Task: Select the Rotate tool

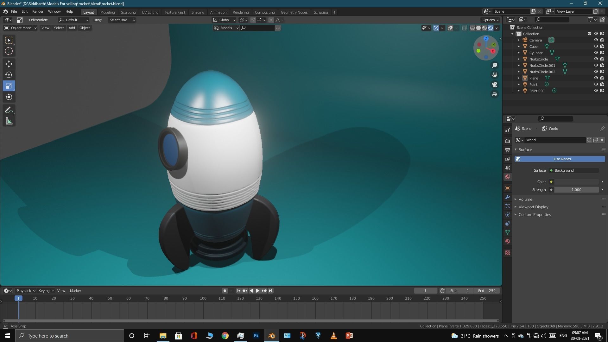Action: 9,75
